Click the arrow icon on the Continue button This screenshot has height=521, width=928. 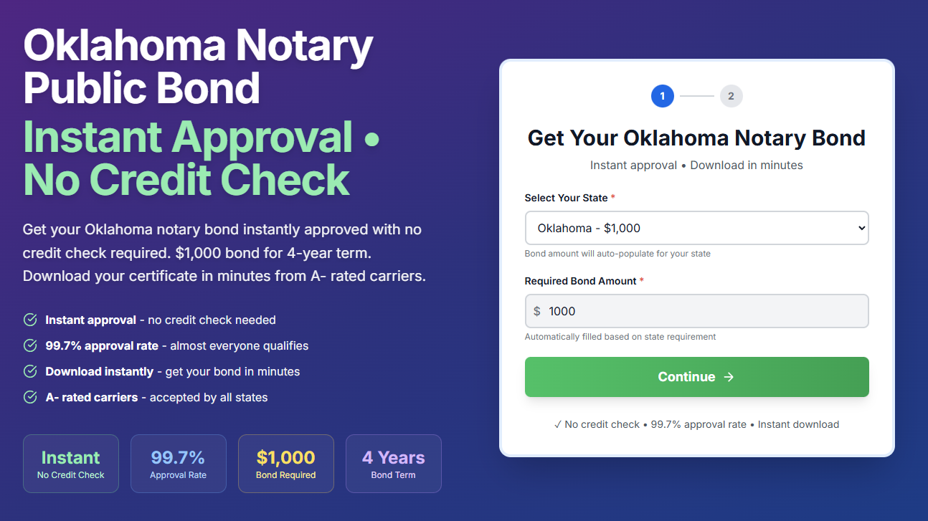point(729,377)
